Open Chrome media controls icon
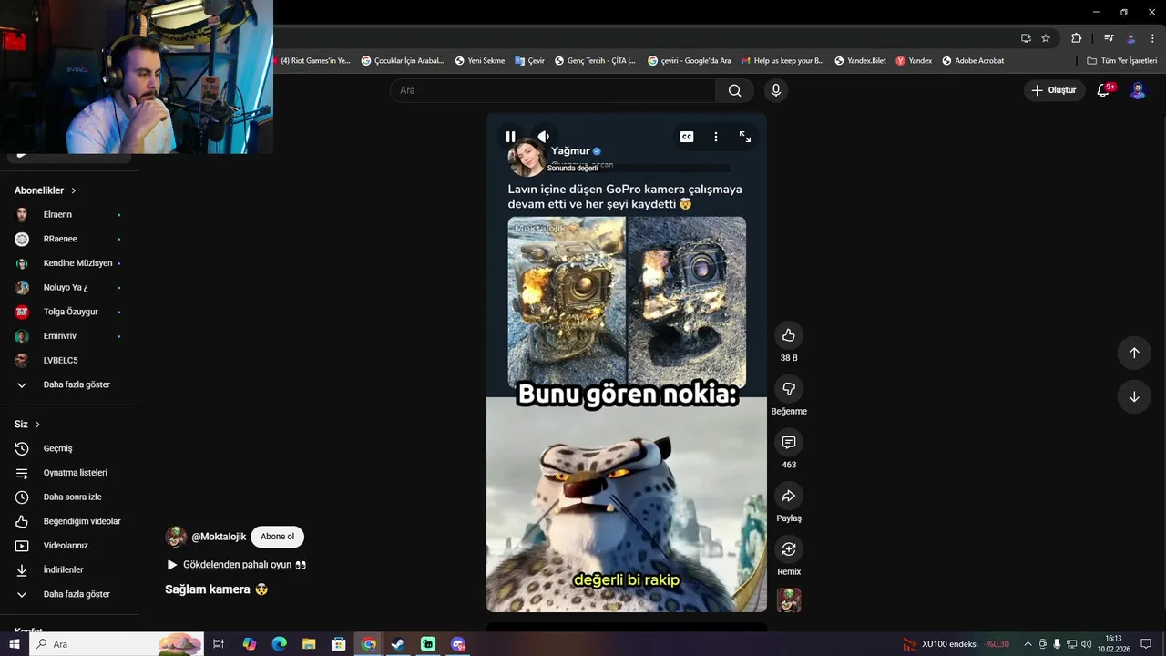This screenshot has height=656, width=1166. [x=1109, y=38]
